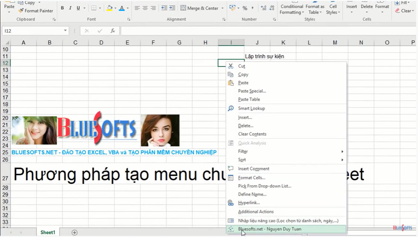Toggle italic formatting in the Font group

pyautogui.click(x=70, y=8)
